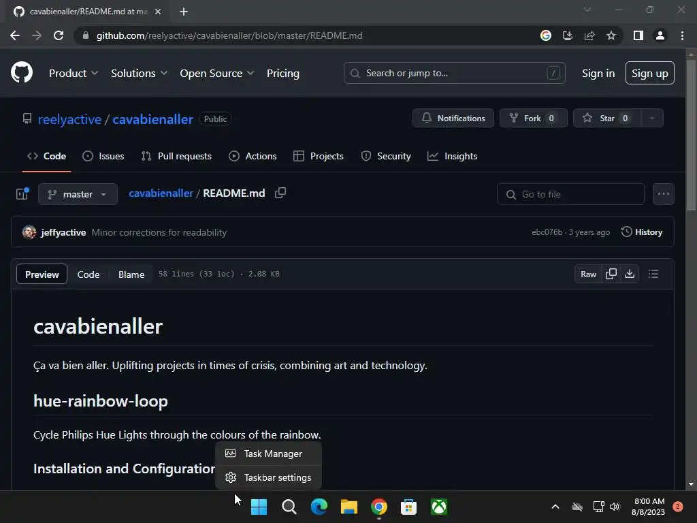Image resolution: width=697 pixels, height=523 pixels.
Task: Open the Projects tab
Action: pos(319,156)
